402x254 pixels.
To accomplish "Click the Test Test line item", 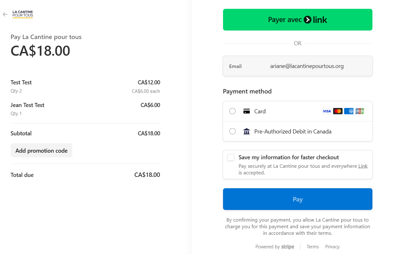I will pyautogui.click(x=21, y=82).
